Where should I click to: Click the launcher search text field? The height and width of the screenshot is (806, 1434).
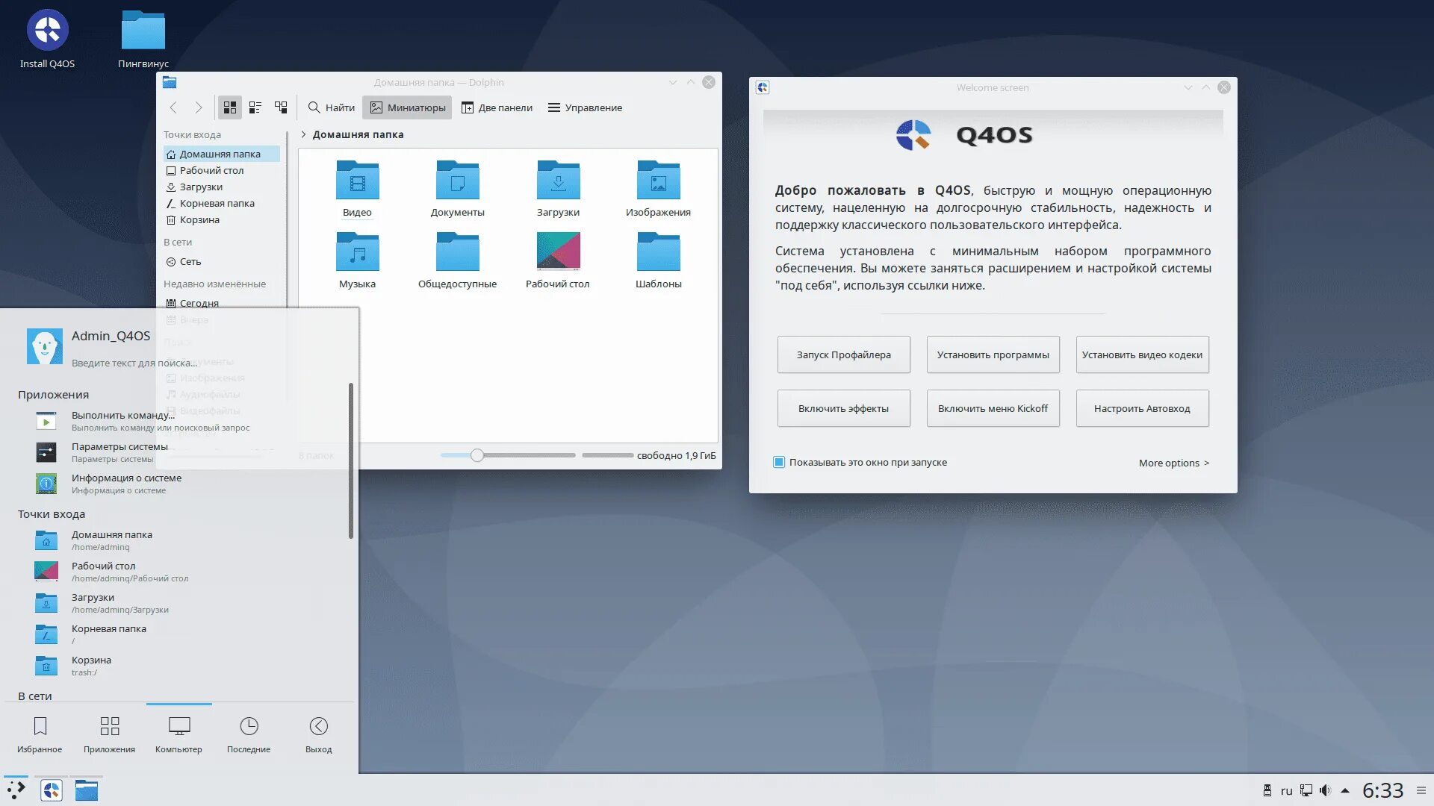[134, 363]
